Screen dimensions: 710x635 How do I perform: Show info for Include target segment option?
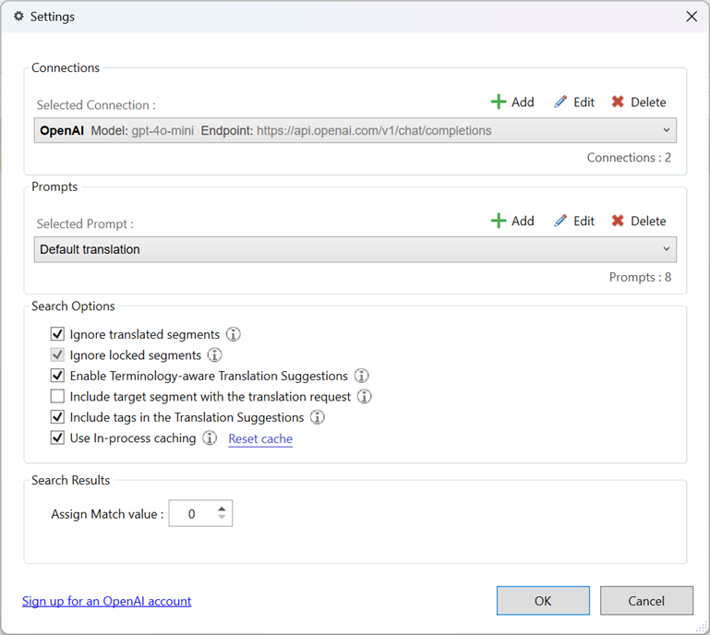coord(365,397)
